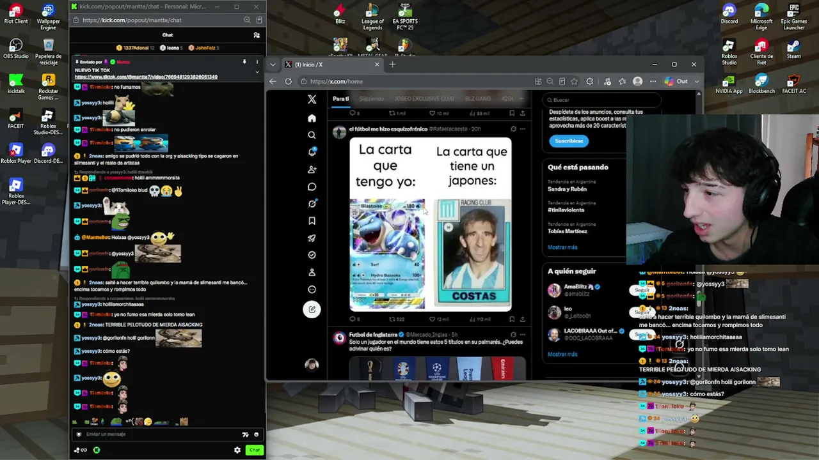Click Mostrar más under Qué está pasando
Image resolution: width=819 pixels, height=460 pixels.
click(562, 247)
